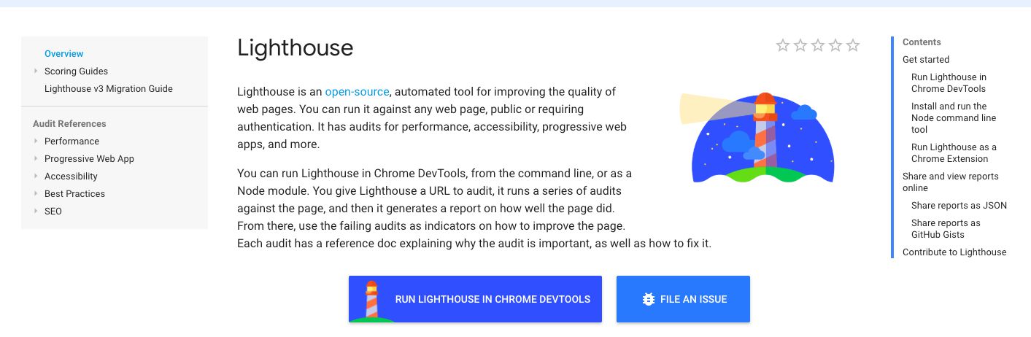Screen dimensions: 1031x337
Task: Choose the fourth rating star
Action: [835, 45]
